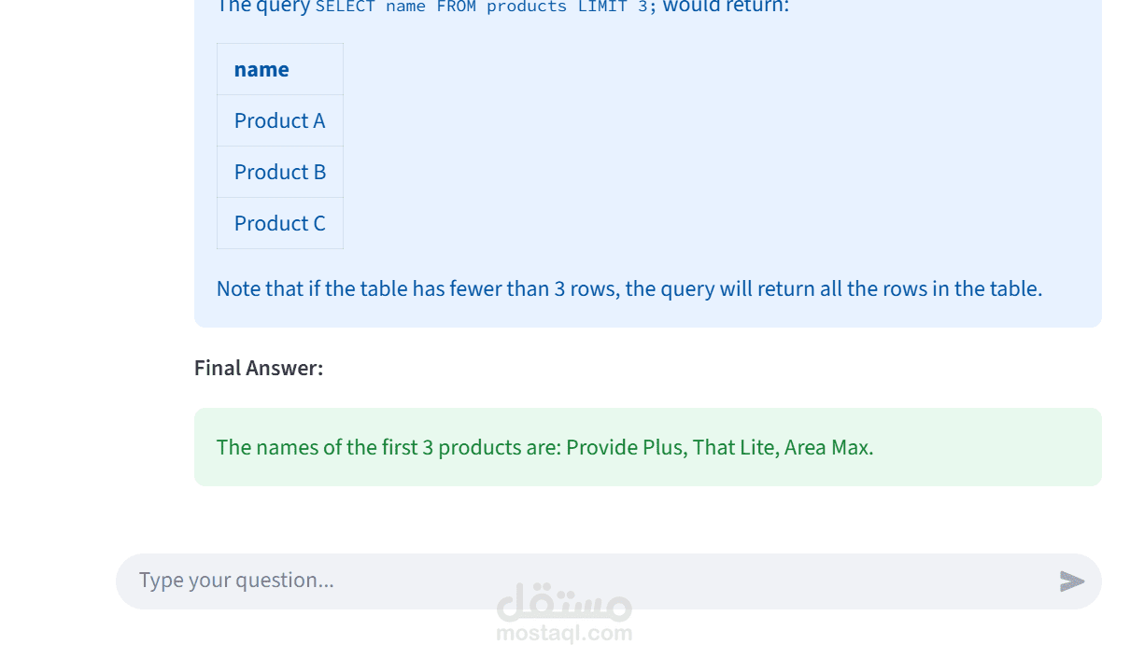Click the word 'products' in the SQL code
Screen dimensions: 1130x658
coord(526,7)
